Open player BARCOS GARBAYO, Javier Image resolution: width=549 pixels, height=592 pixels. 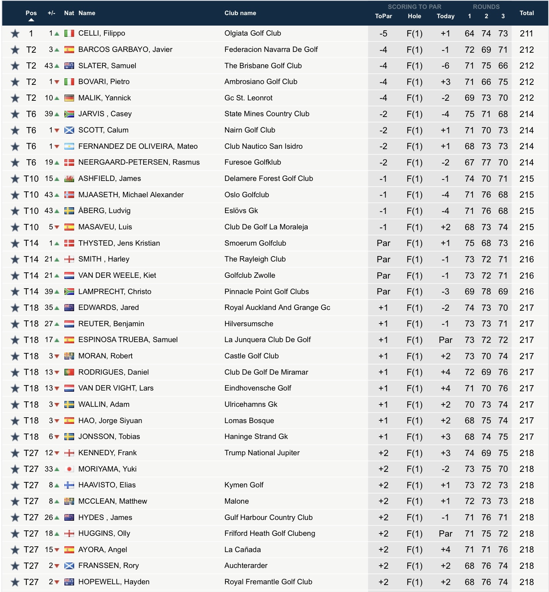coord(125,50)
